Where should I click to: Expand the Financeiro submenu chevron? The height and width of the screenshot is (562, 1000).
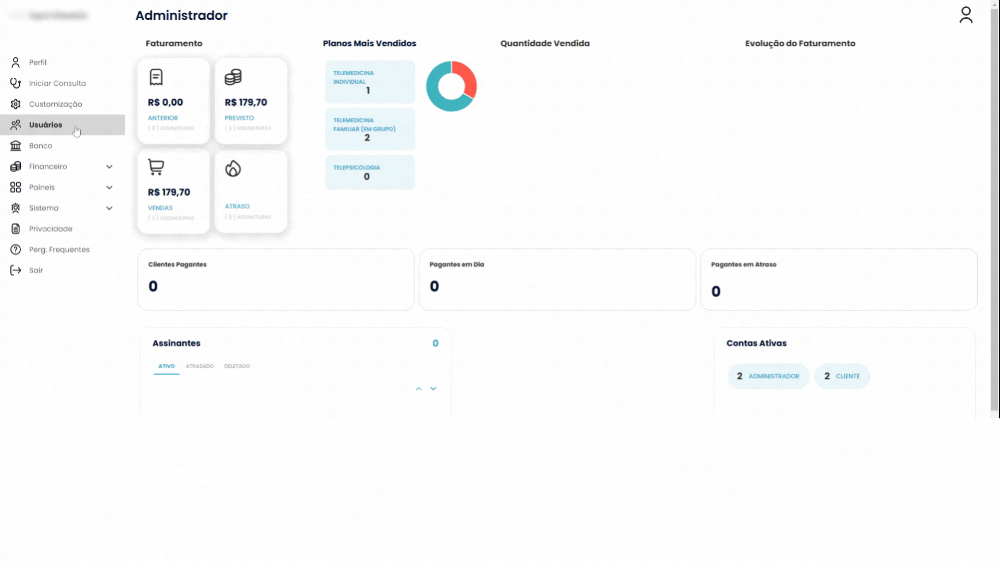click(109, 167)
